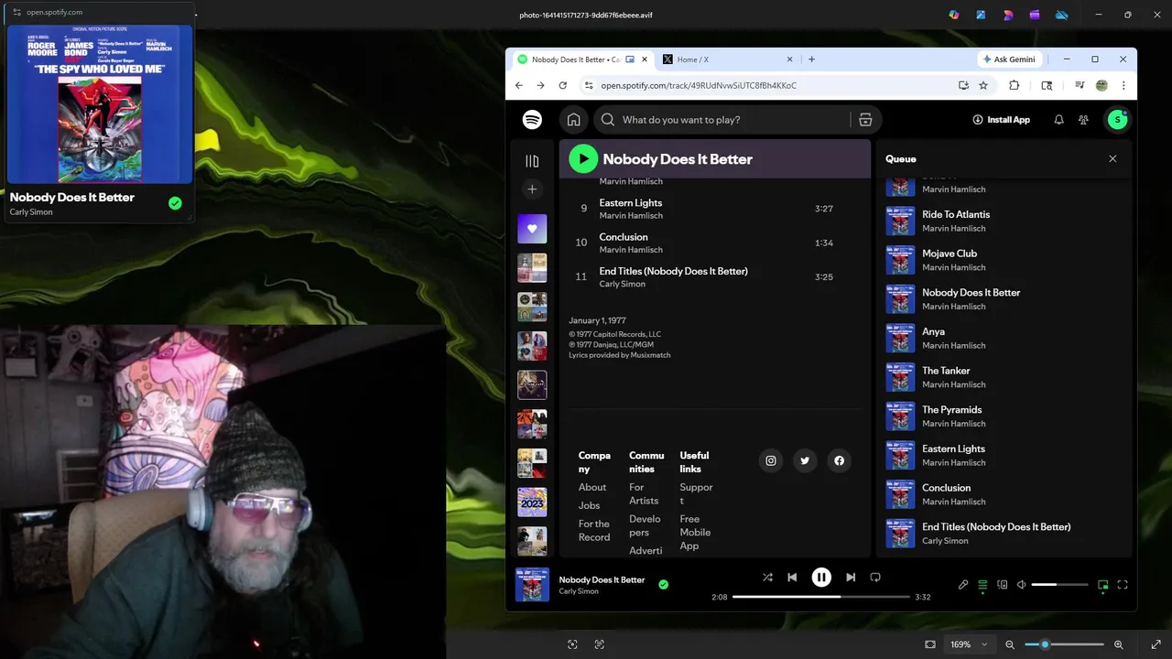Play Mojave Club from the queue
Screen dimensions: 1172x659
click(1004, 260)
